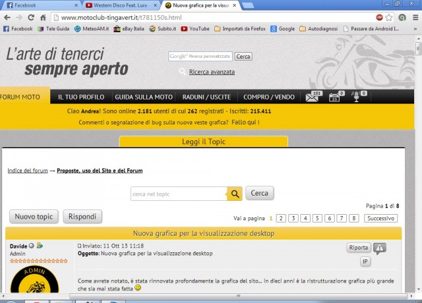
Task: Open the calendar events icon
Action: click(334, 97)
